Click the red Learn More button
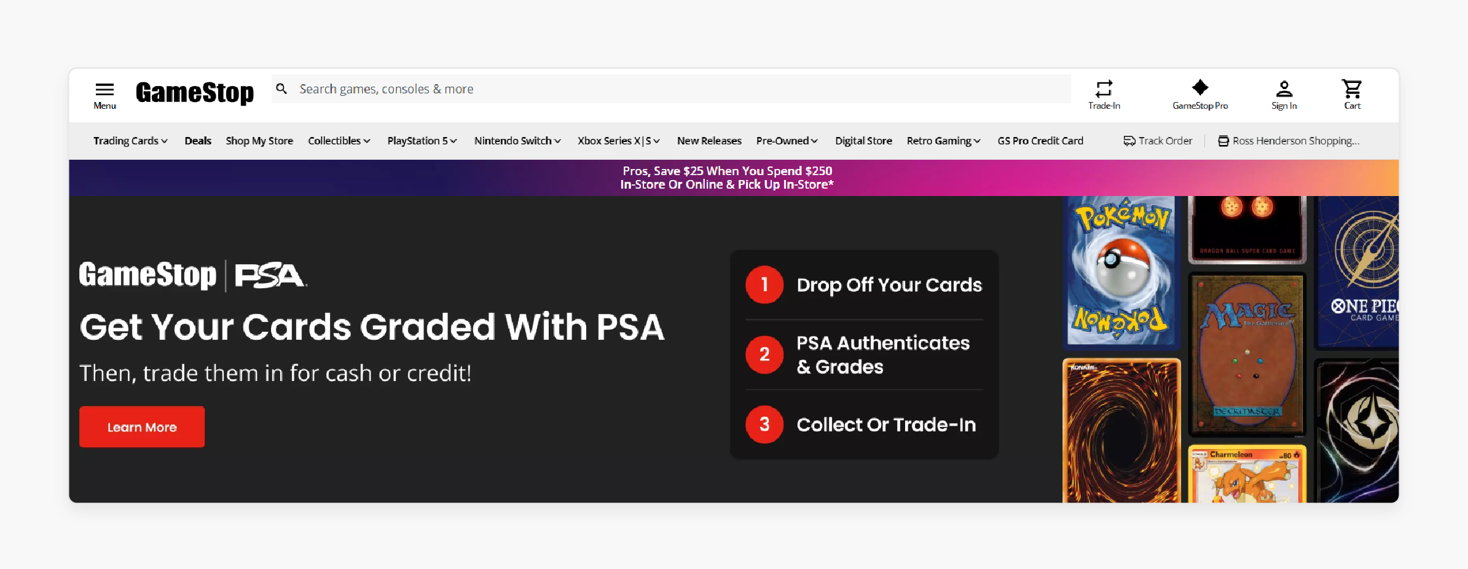The image size is (1468, 569). 142,426
